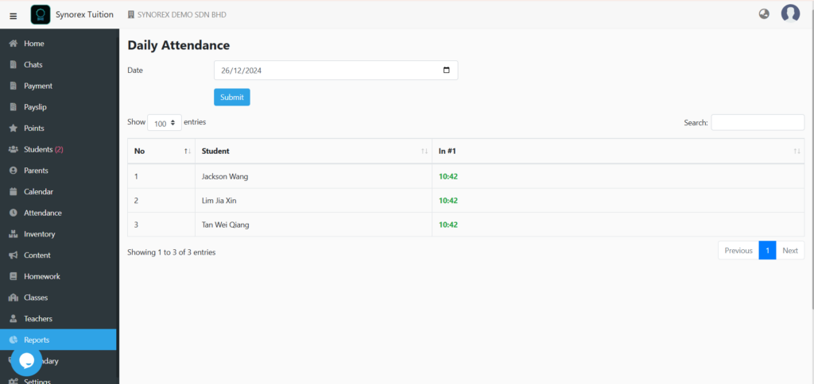This screenshot has width=814, height=384.
Task: Click the building icon beside company name
Action: [131, 14]
